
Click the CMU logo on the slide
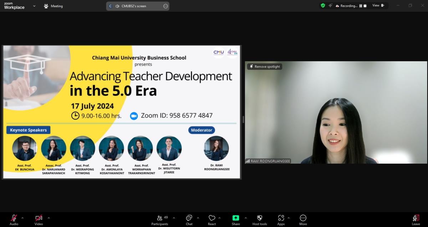click(x=219, y=52)
